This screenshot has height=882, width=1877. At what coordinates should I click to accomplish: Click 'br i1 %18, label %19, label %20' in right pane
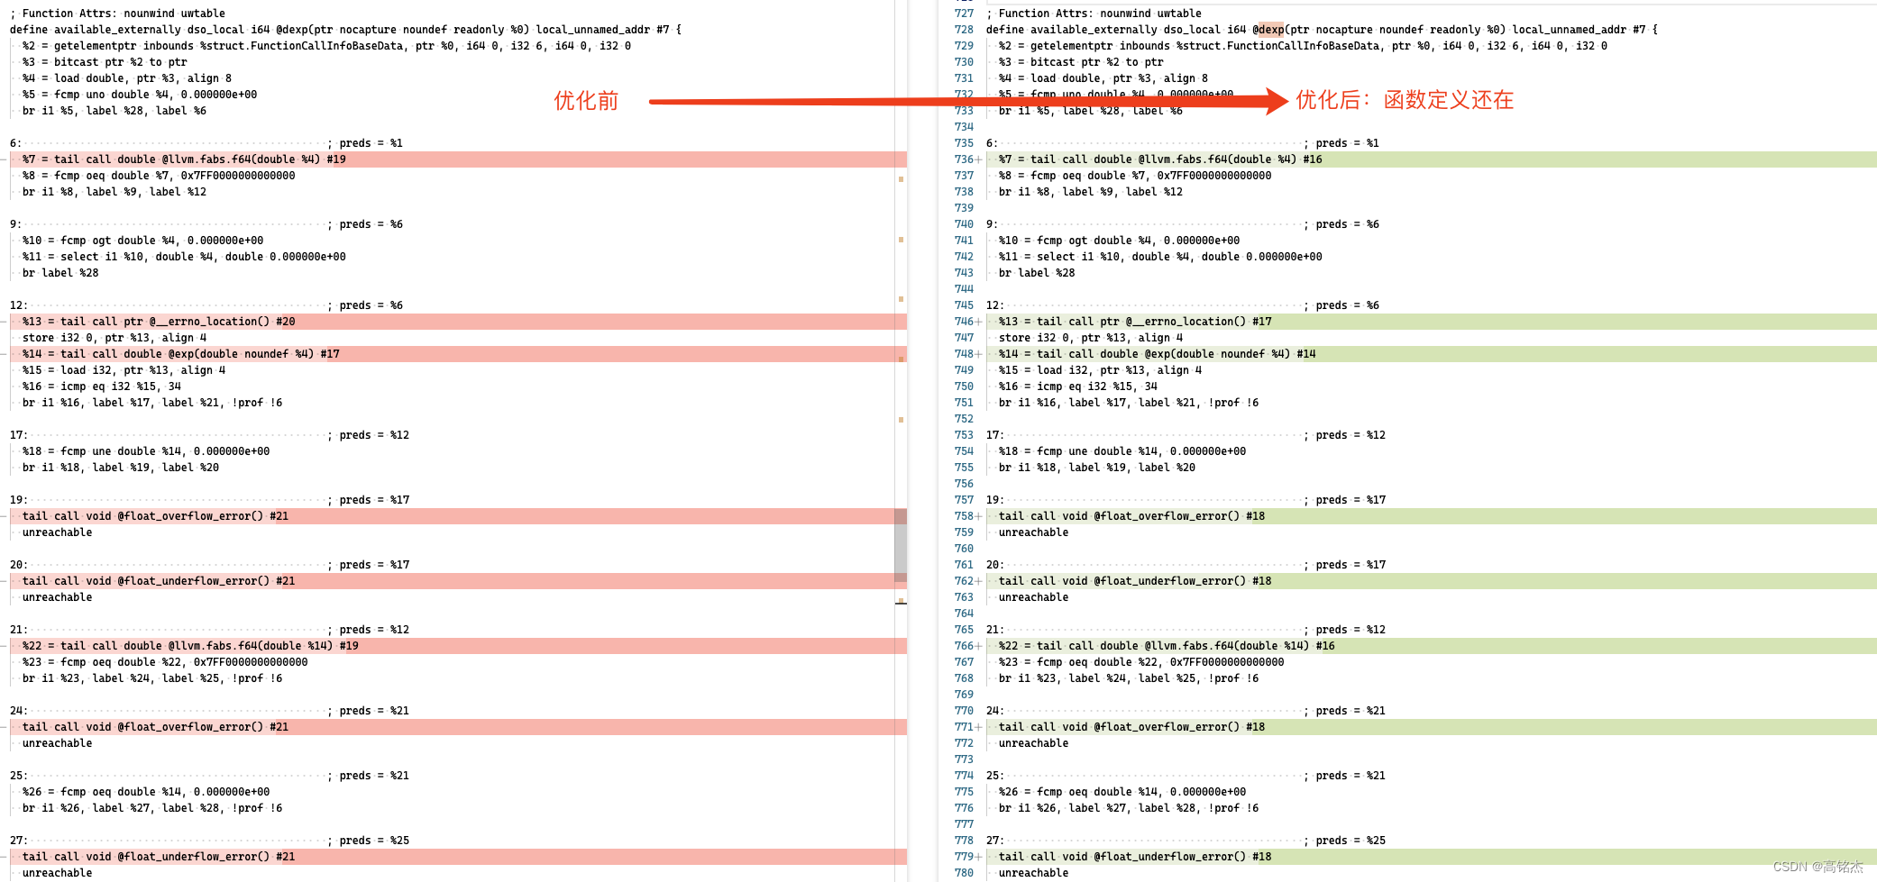click(1097, 468)
